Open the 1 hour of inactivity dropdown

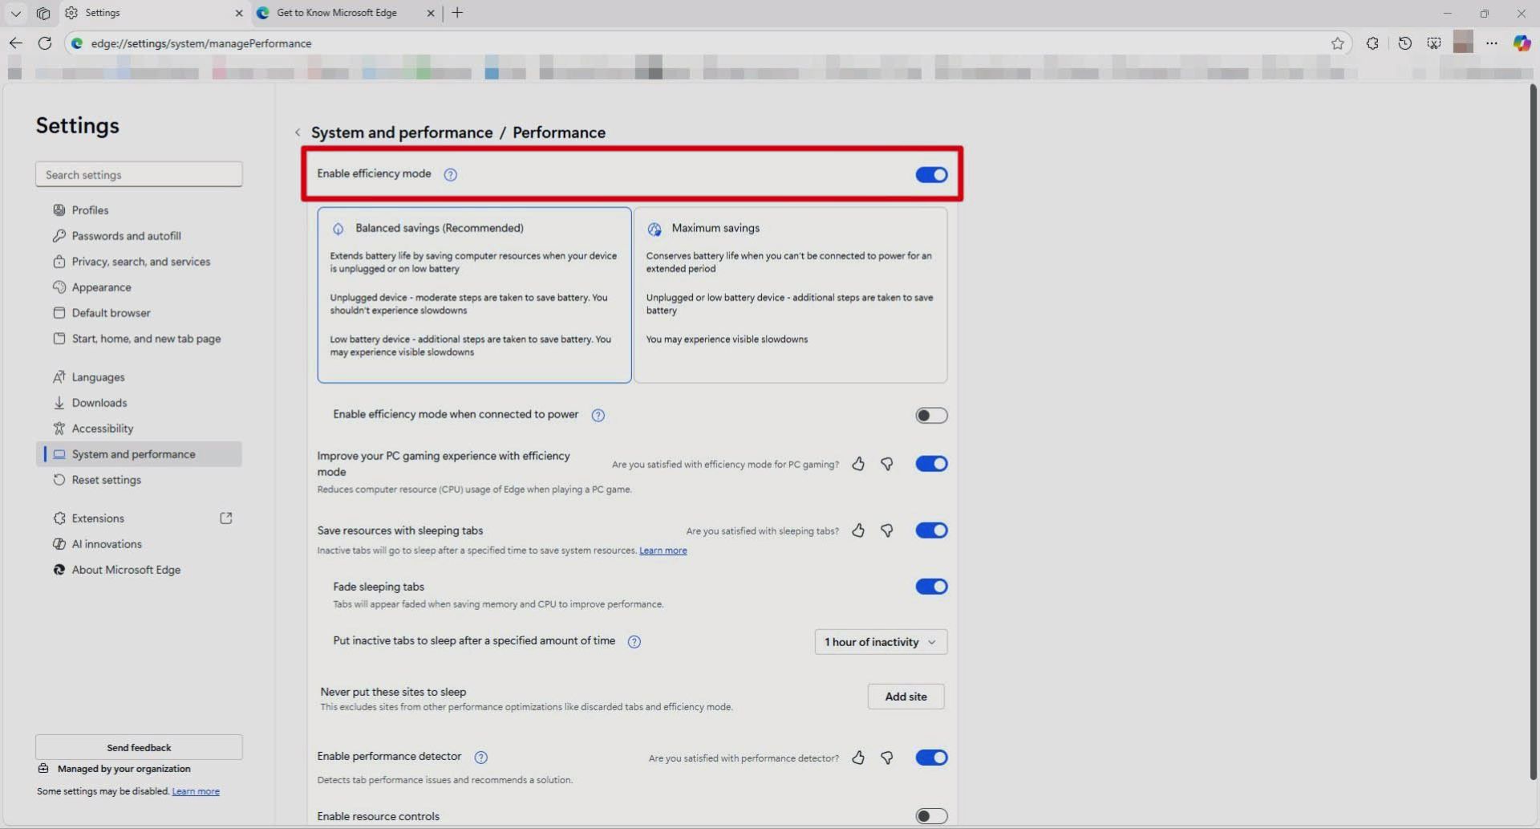(x=880, y=642)
